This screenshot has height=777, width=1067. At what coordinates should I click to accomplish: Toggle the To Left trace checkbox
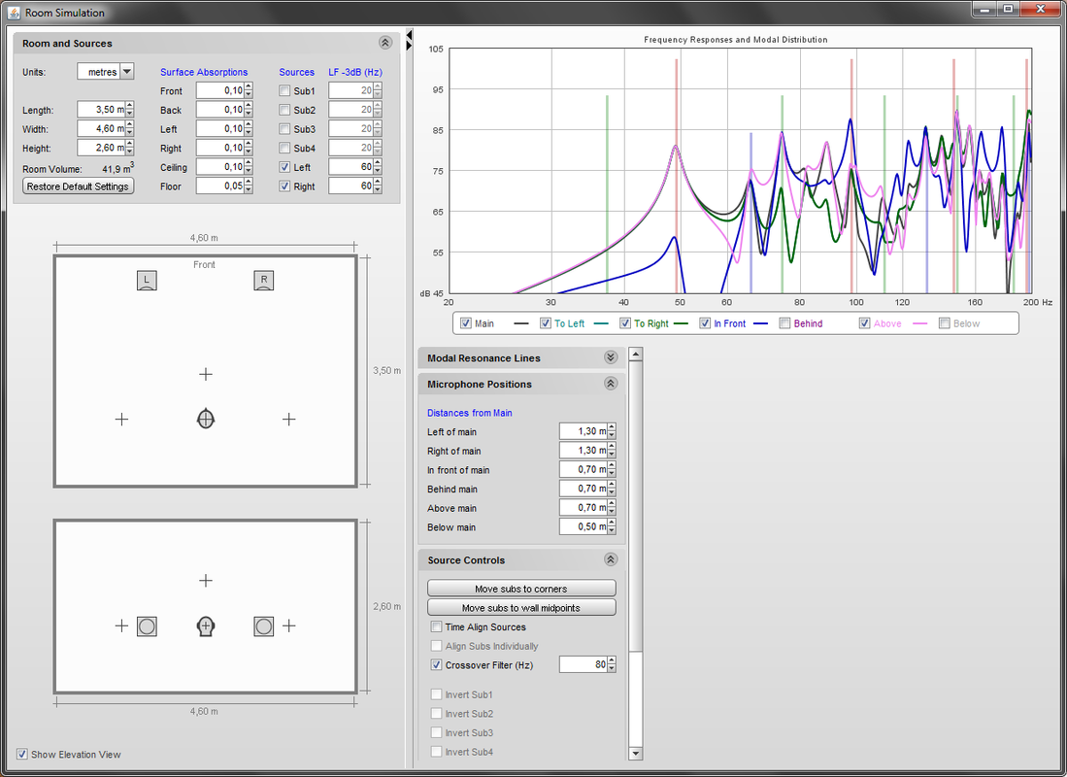click(x=546, y=323)
